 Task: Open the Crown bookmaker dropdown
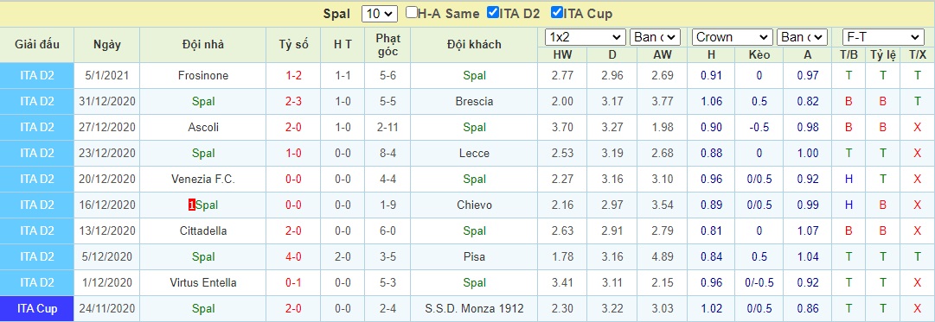click(x=733, y=37)
